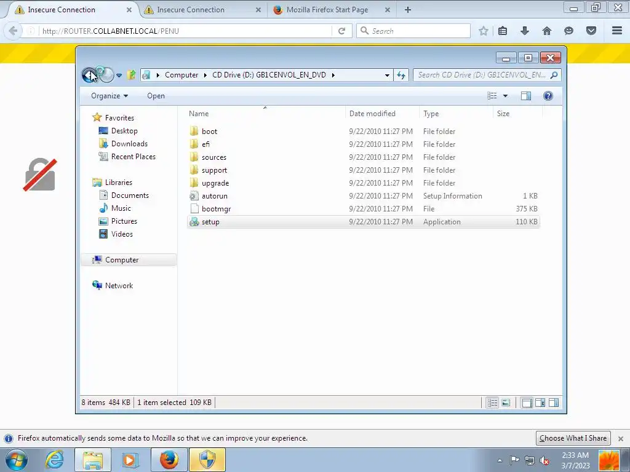630x472 pixels.
Task: Click Windows Media Player taskbar icon
Action: coord(129,460)
